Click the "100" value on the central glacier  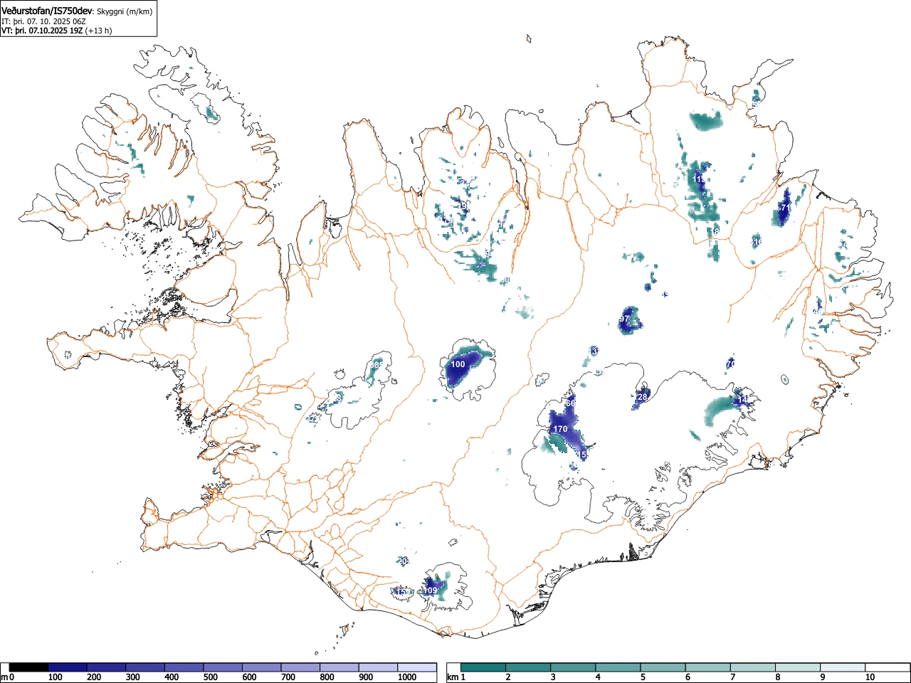click(458, 364)
